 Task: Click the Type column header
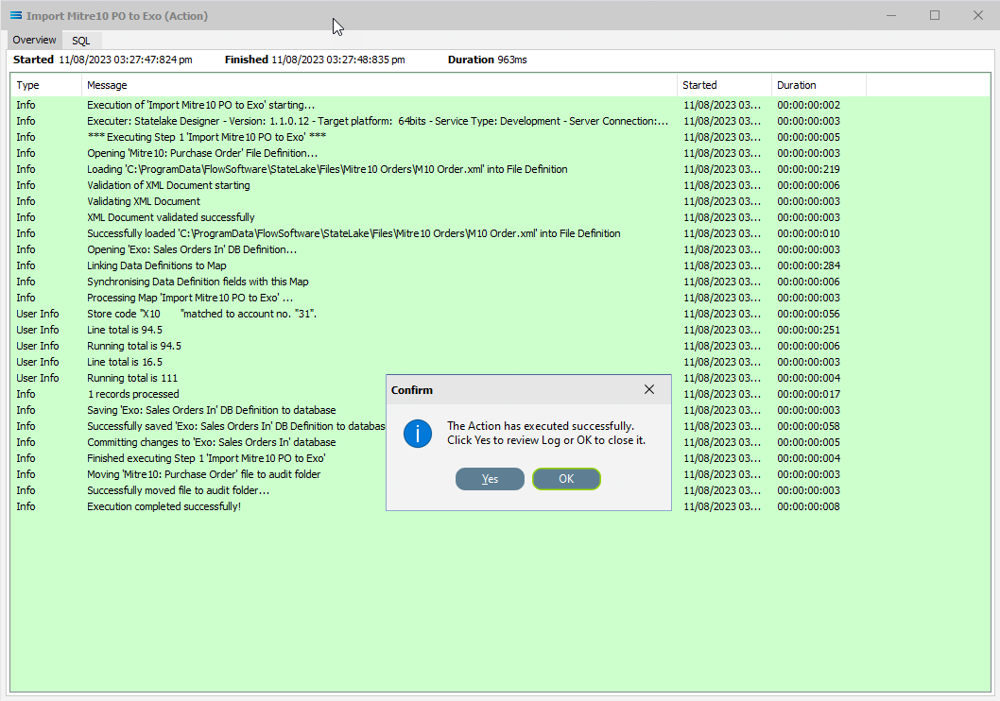pos(46,85)
